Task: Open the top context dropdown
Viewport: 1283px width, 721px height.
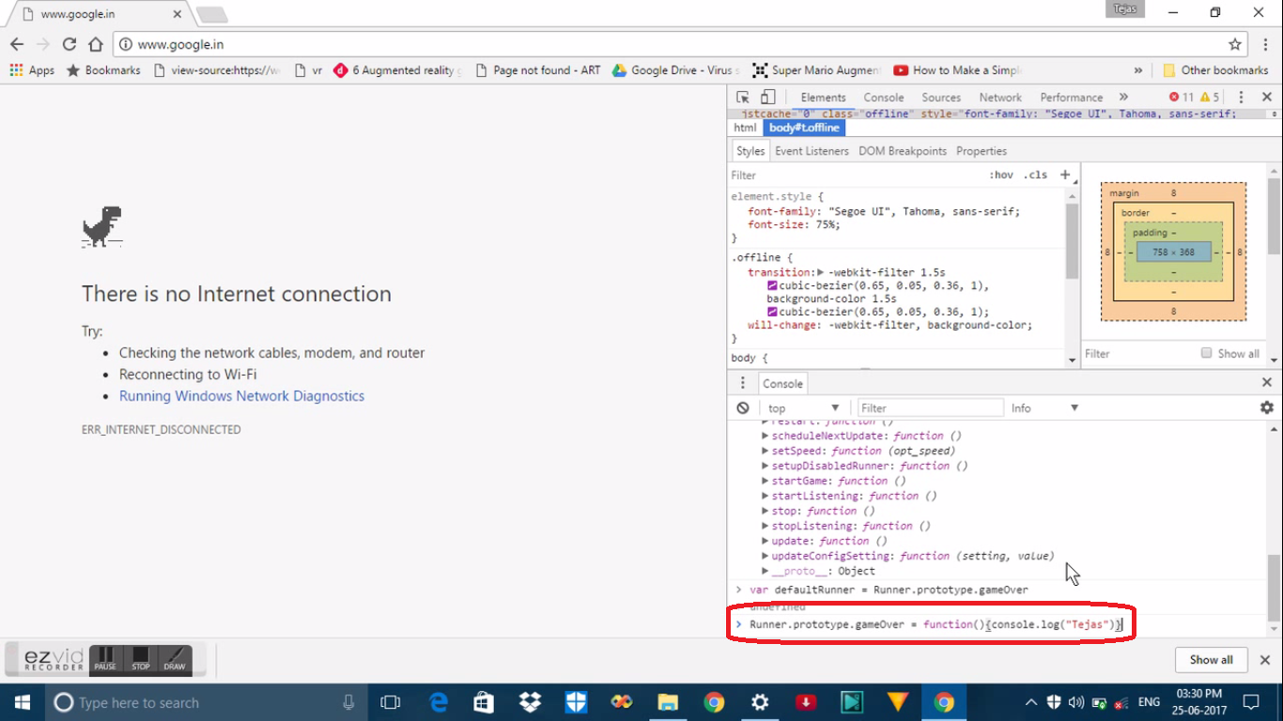Action: click(x=803, y=407)
